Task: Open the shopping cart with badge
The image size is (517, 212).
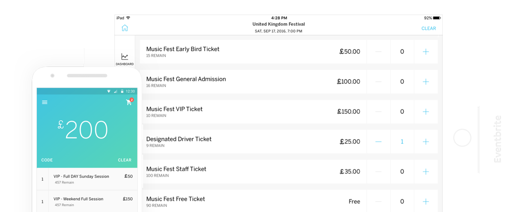Action: click(129, 102)
